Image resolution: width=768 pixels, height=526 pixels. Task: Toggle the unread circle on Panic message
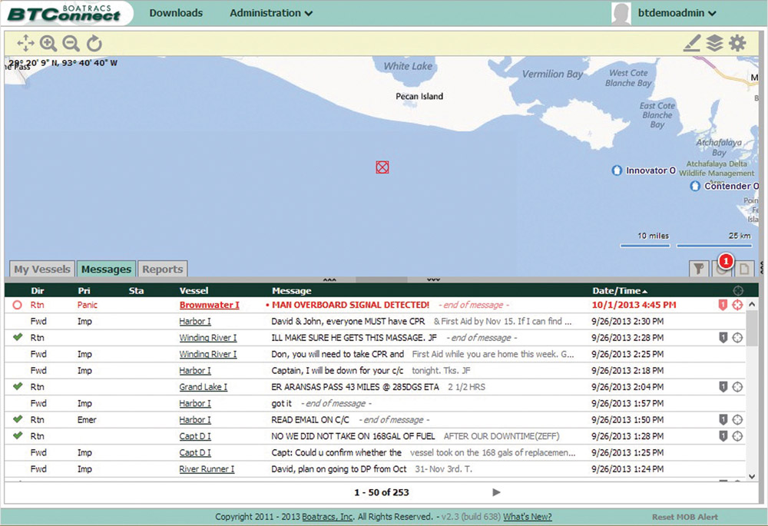pos(17,305)
